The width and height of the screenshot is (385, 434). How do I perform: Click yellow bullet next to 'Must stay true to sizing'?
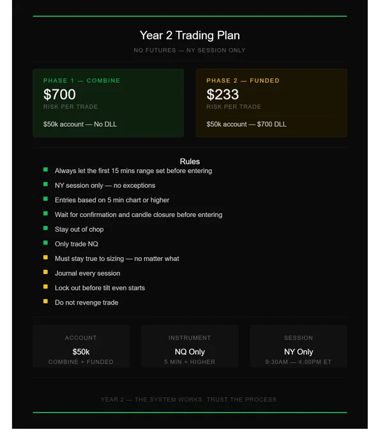[45, 258]
